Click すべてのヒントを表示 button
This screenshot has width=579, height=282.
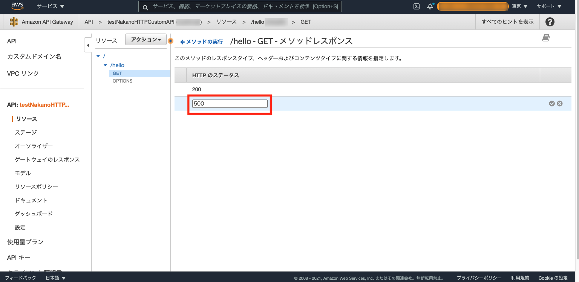click(508, 22)
